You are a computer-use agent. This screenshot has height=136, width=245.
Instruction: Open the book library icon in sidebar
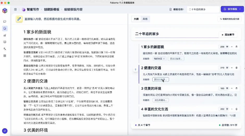(5, 42)
